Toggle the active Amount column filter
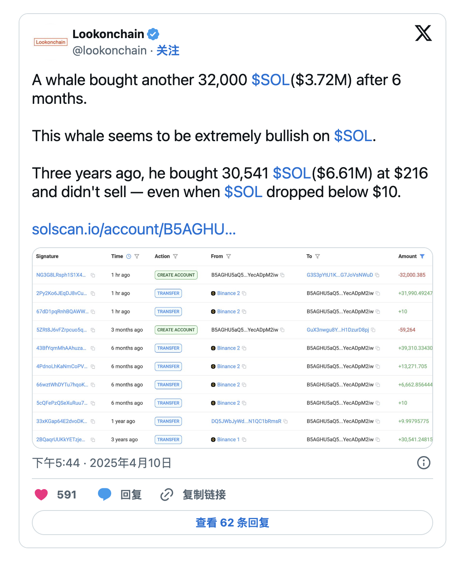Viewport: 458px width, 570px height. coord(422,257)
